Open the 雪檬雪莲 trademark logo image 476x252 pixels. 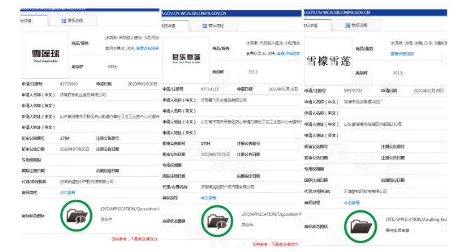328,60
